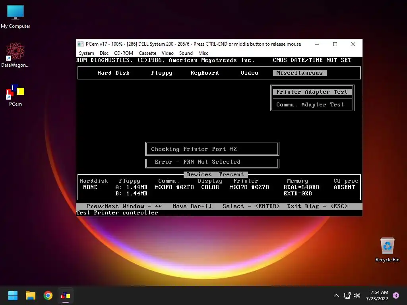Open the CD-ROM menu in PCem

click(x=124, y=53)
